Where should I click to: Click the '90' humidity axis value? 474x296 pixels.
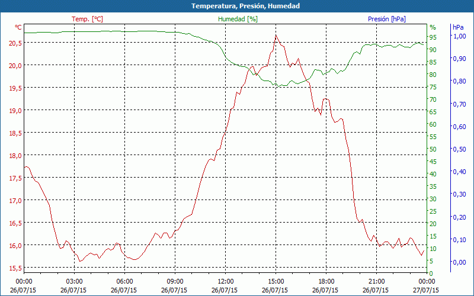[x=433, y=50]
